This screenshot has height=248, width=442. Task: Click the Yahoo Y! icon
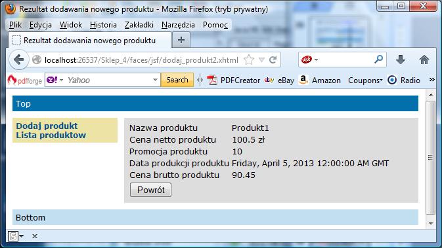pyautogui.click(x=52, y=80)
